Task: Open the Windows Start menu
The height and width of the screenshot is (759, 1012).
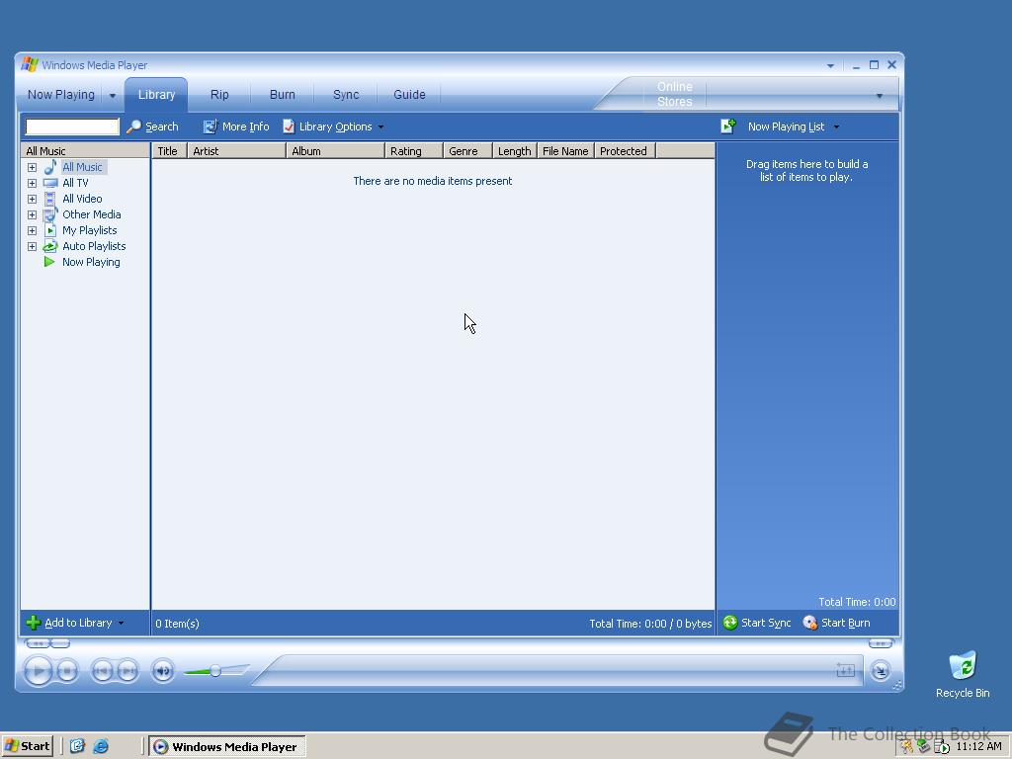Action: tap(27, 746)
